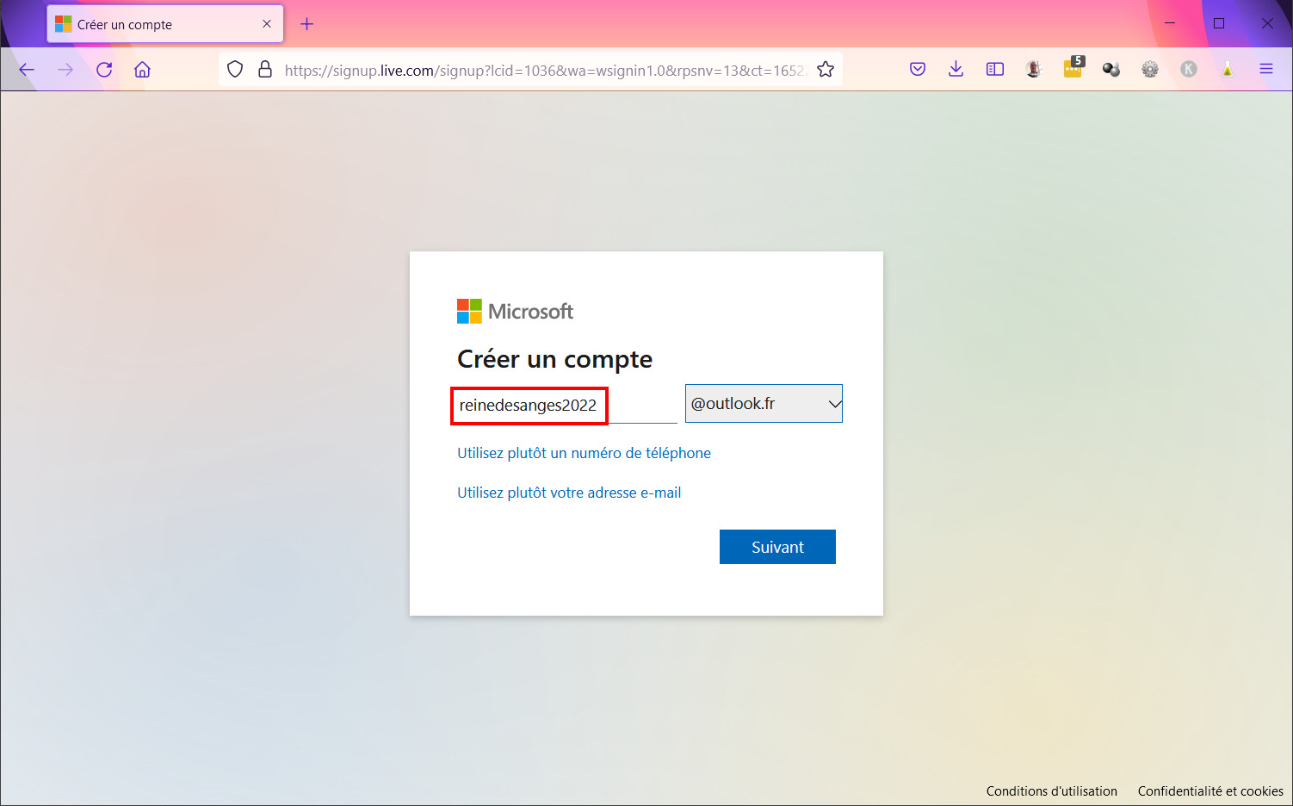
Task: Click the username field containing reinedesanges2022
Action: [x=566, y=405]
